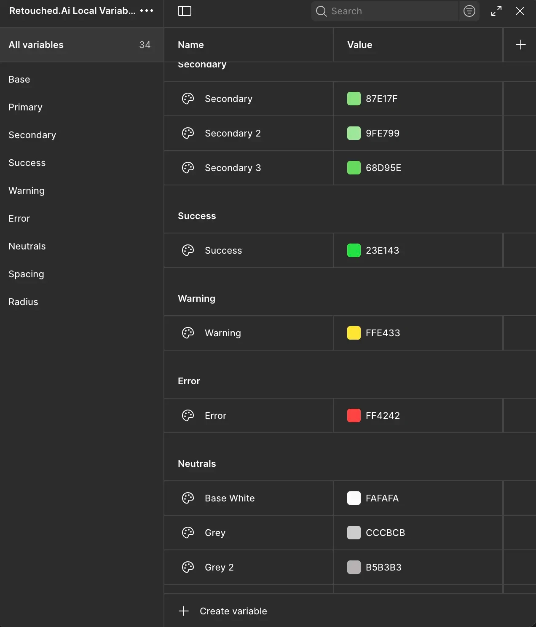Click the palette icon for Success variable
This screenshot has width=536, height=627.
click(x=188, y=250)
